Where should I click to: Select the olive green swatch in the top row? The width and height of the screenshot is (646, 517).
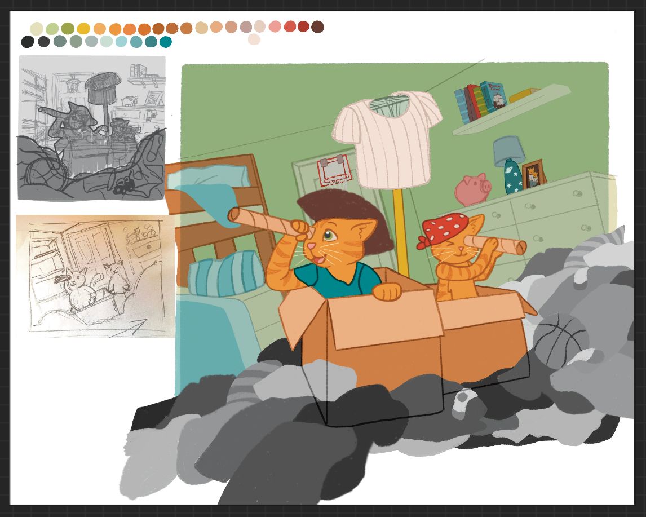pos(68,28)
